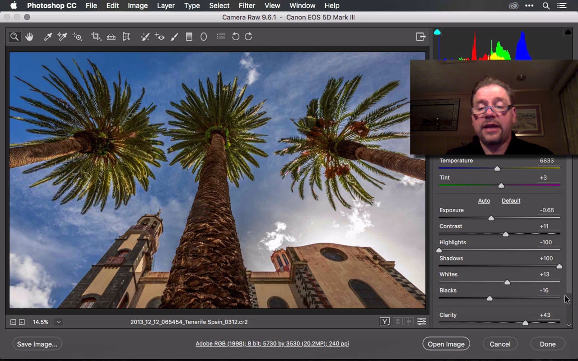Click the Tint slider handle
This screenshot has height=361, width=578.
tap(501, 185)
